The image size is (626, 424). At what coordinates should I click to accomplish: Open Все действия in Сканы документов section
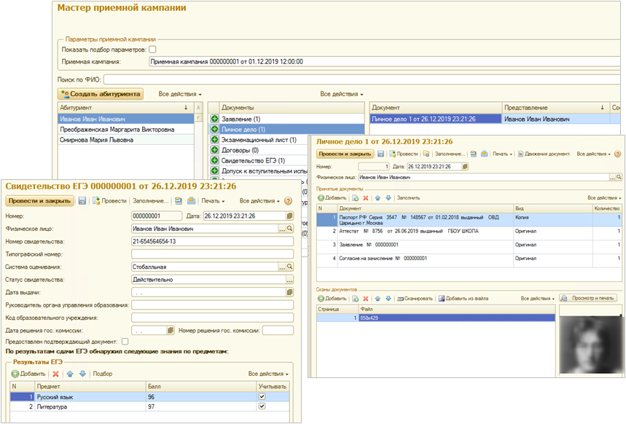tap(538, 298)
